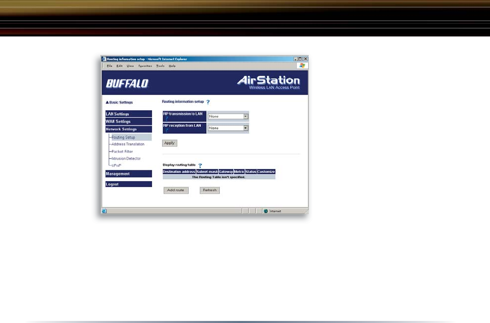Open the RIP transmission to LAN dropdown
The image size is (490, 323).
coord(228,116)
